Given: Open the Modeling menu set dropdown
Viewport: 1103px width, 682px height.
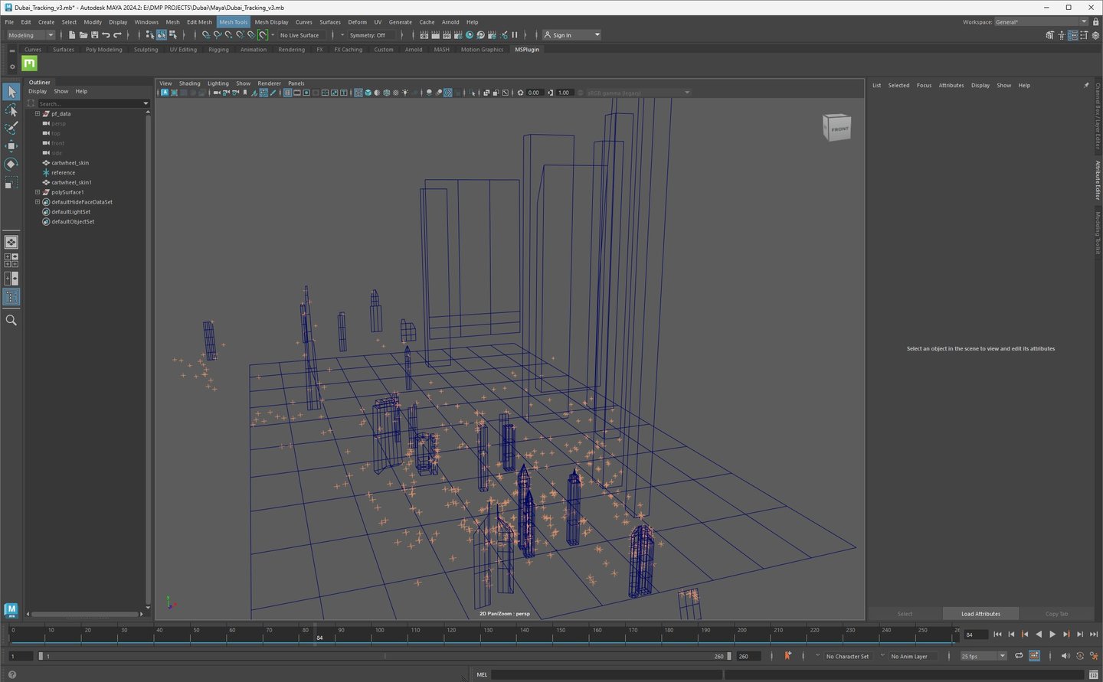Looking at the screenshot, I should tap(31, 35).
